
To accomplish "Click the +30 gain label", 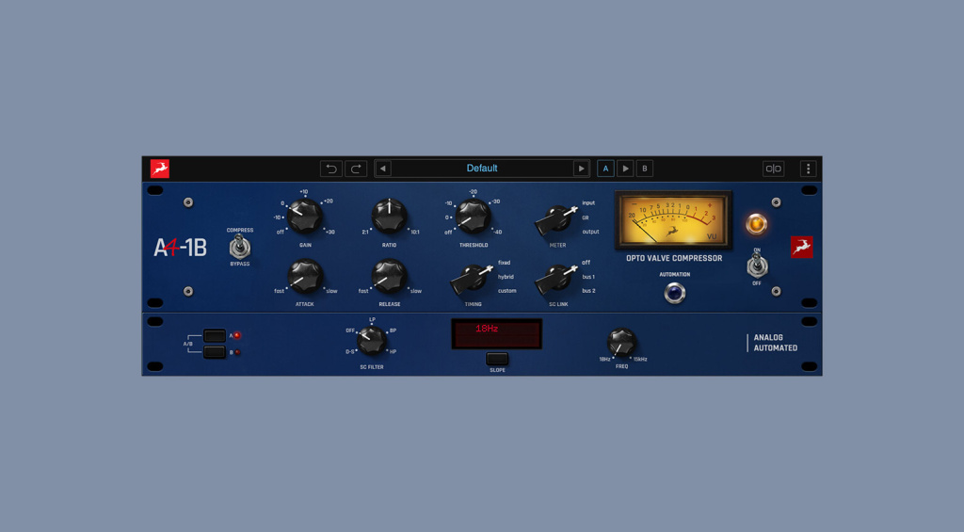I will point(330,233).
